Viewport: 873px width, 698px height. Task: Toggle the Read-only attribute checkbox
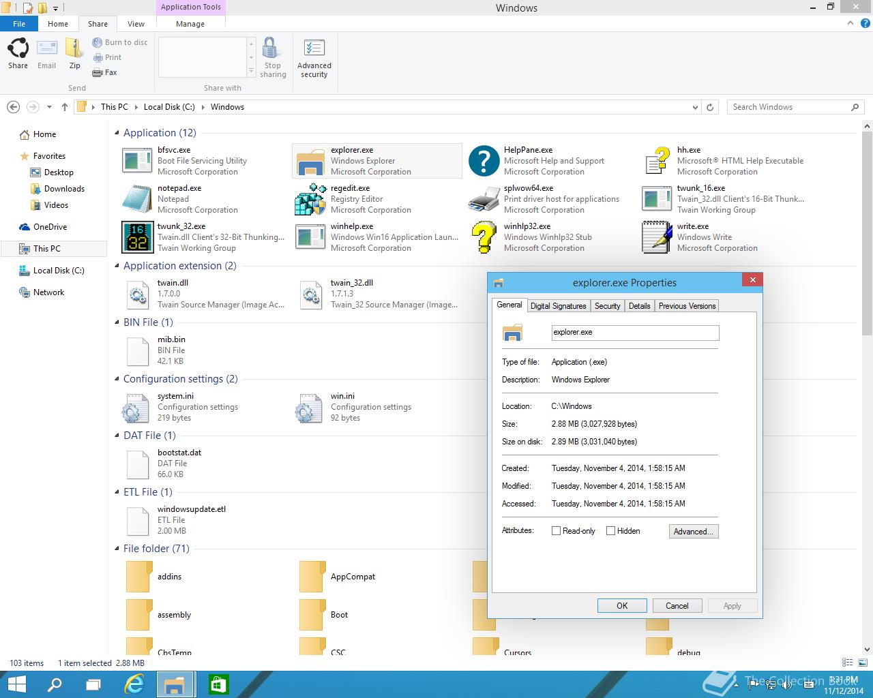click(x=556, y=531)
